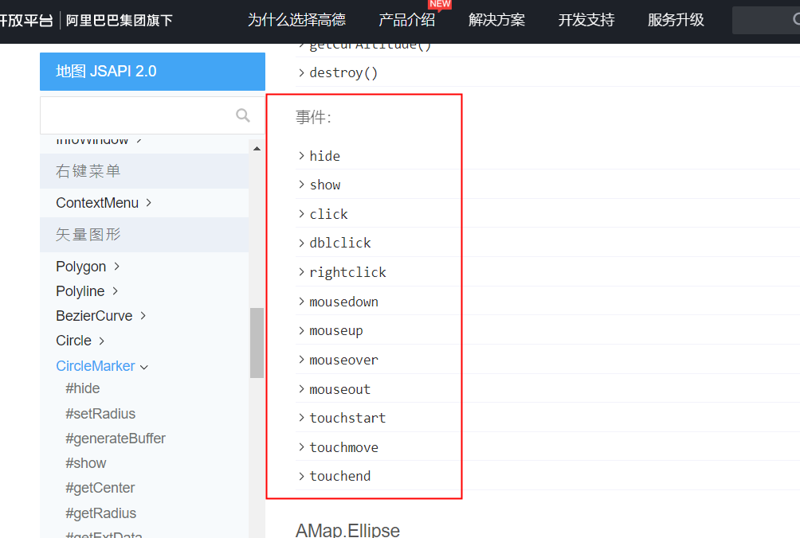Image resolution: width=800 pixels, height=538 pixels.
Task: Click the sidebar scrollbar thumb
Action: click(x=257, y=343)
